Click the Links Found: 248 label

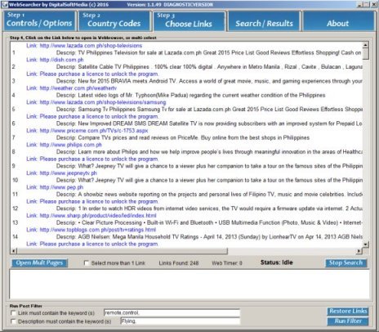coord(179,263)
